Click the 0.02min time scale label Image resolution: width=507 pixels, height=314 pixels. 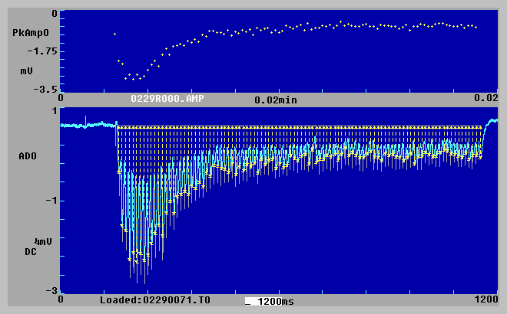click(276, 100)
